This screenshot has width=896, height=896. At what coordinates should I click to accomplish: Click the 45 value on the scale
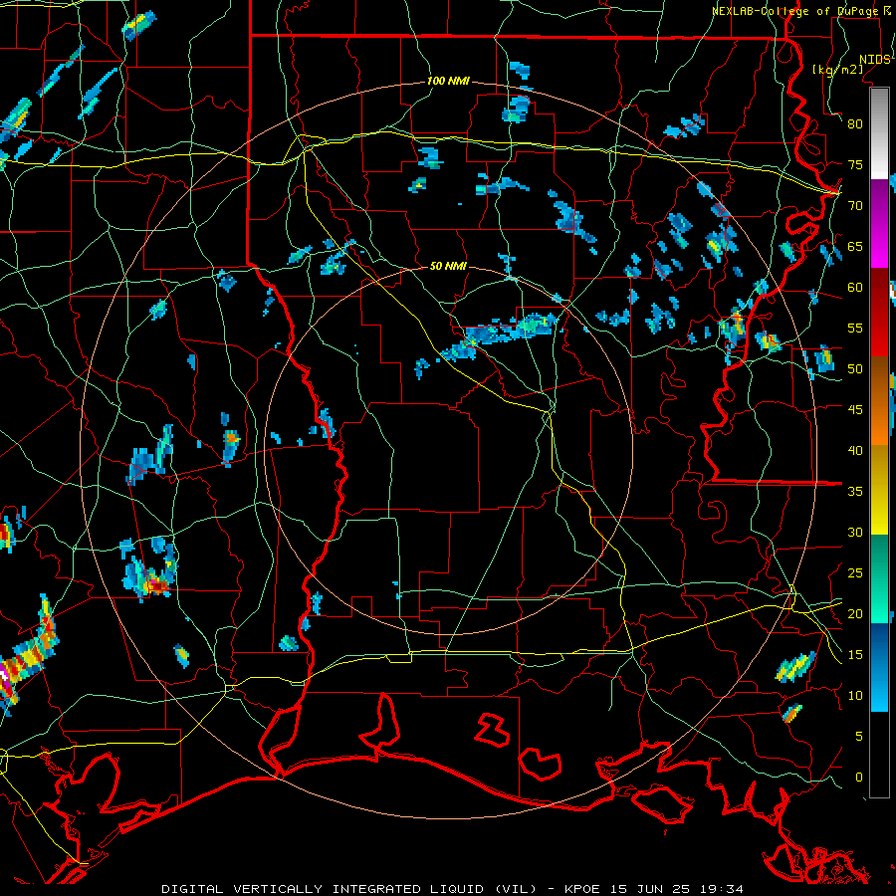[x=855, y=410]
